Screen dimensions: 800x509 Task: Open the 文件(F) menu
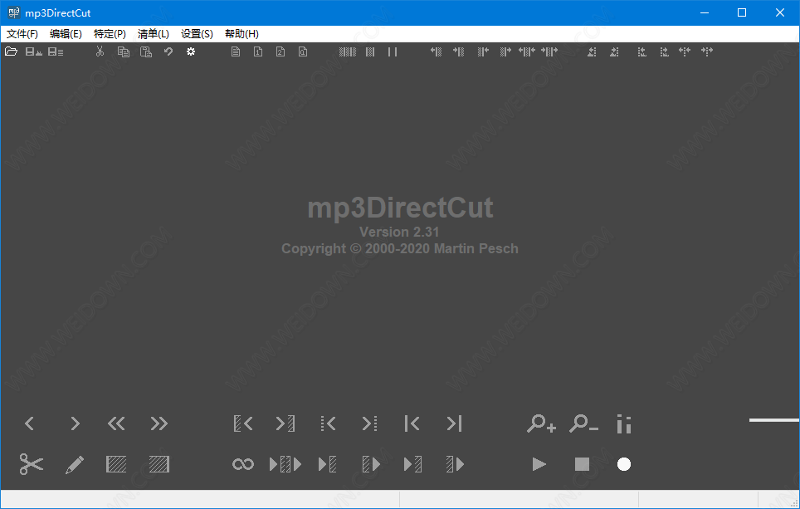click(x=22, y=34)
